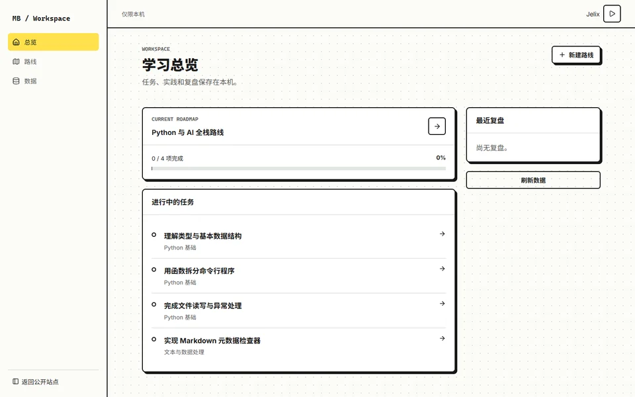Click the home icon next to 总览
Viewport: 635px width, 397px height.
[x=16, y=42]
